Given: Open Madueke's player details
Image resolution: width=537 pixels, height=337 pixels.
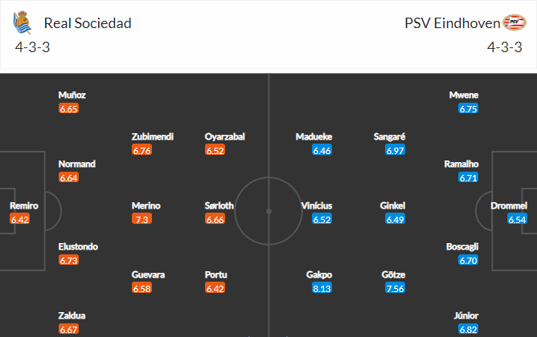Looking at the screenshot, I should point(314,136).
